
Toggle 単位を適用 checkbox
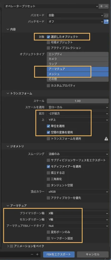(x=48, y=126)
